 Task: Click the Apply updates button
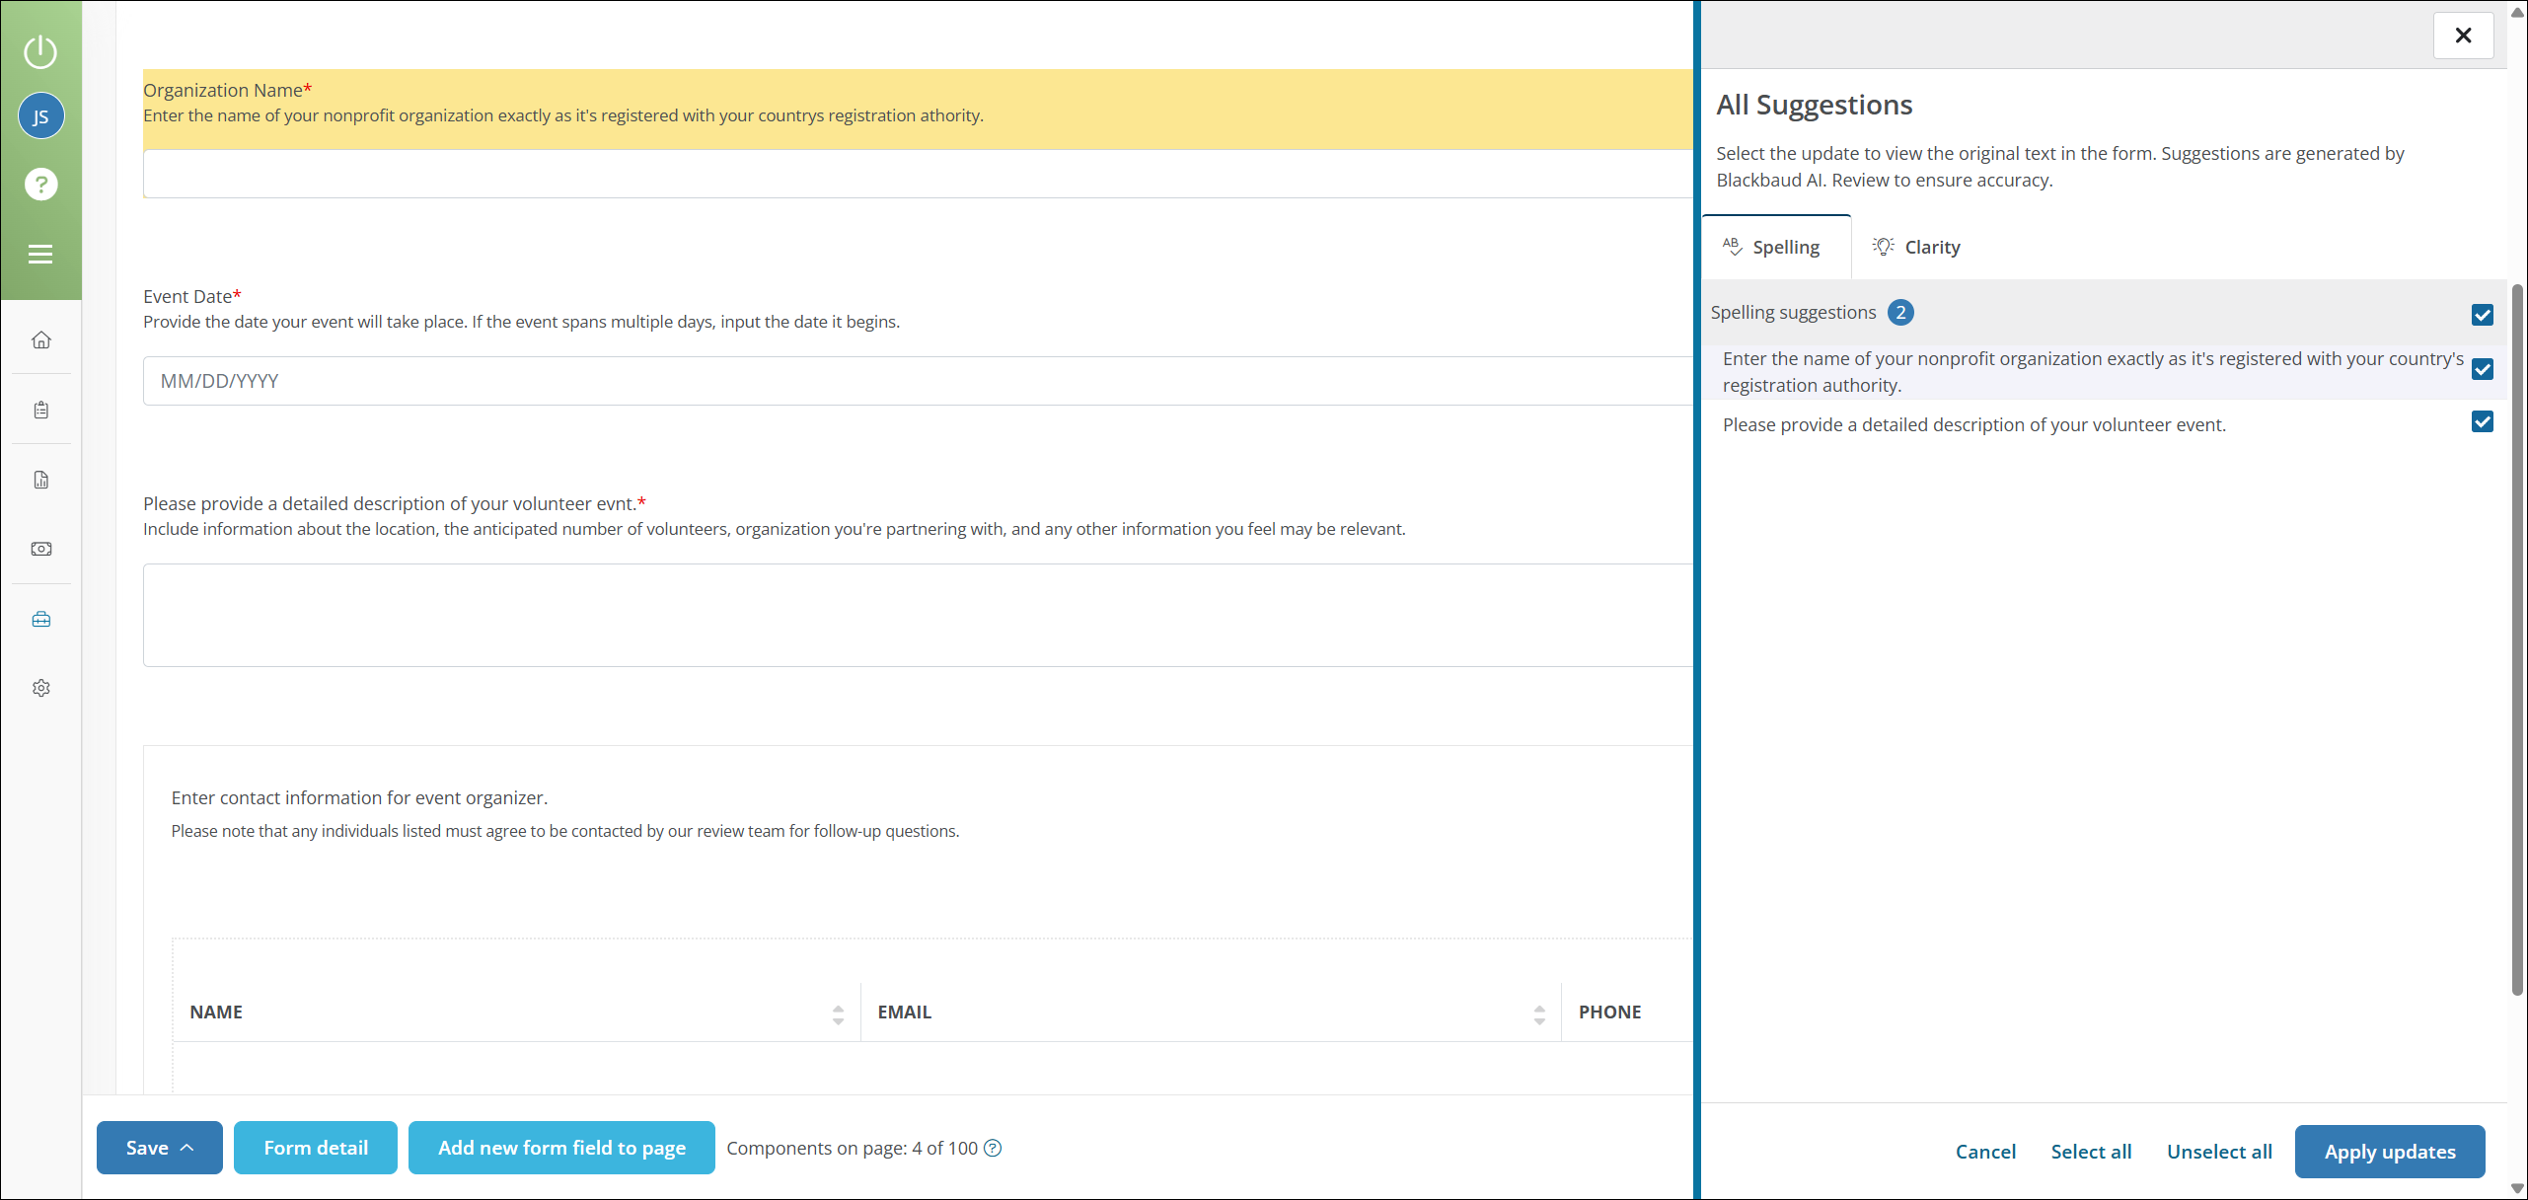click(2389, 1152)
